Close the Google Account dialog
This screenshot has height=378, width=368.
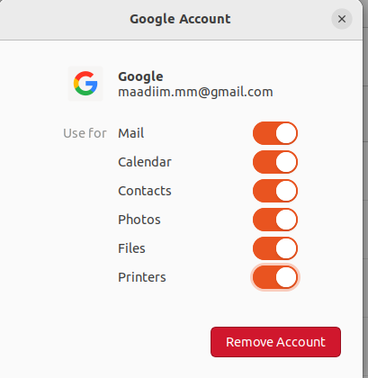point(342,19)
